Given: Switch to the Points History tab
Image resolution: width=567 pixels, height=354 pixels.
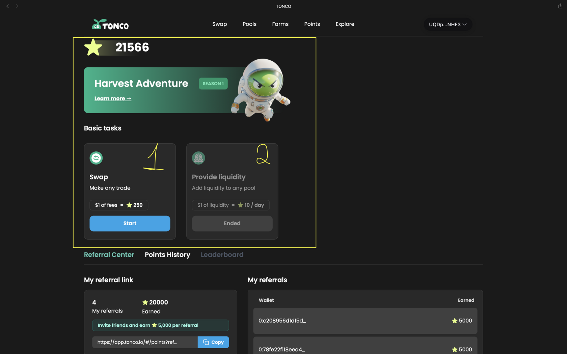Looking at the screenshot, I should tap(167, 255).
